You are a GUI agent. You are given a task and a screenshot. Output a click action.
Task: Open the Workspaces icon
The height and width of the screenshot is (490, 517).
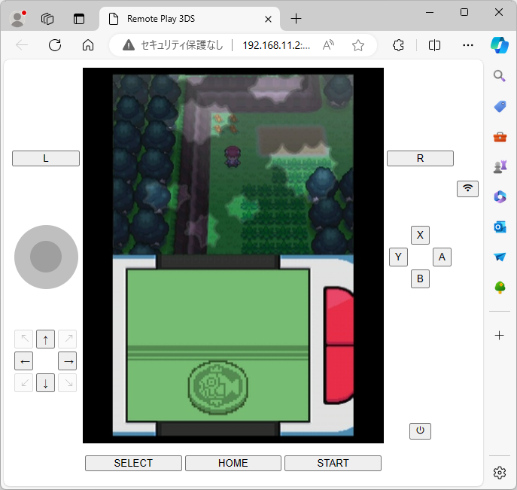click(x=47, y=19)
